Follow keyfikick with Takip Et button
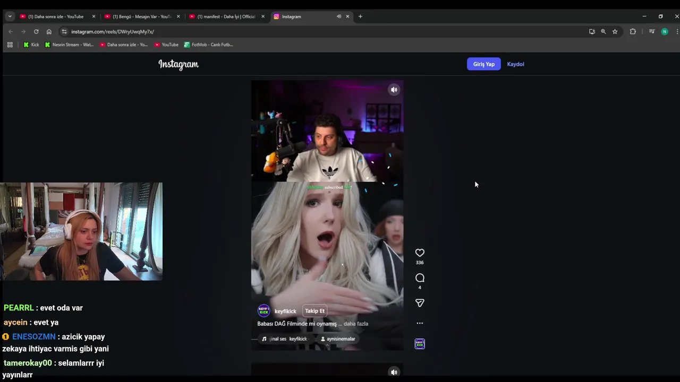 (314, 311)
